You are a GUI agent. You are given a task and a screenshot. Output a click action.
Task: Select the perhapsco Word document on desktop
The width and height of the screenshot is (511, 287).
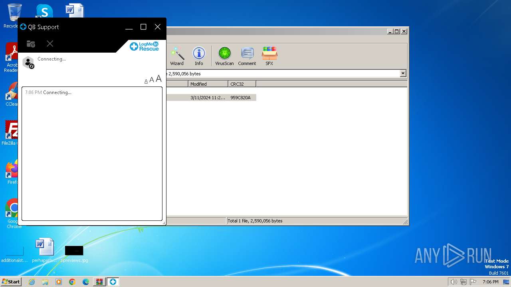click(44, 250)
